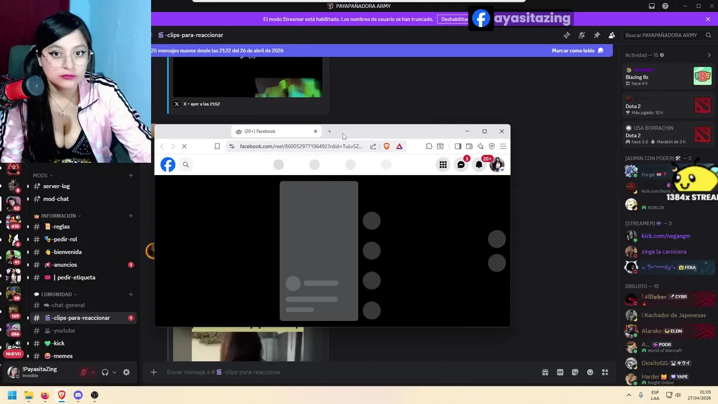Open sticker picker icon

(x=575, y=372)
